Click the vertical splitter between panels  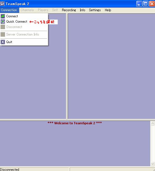point(67,66)
